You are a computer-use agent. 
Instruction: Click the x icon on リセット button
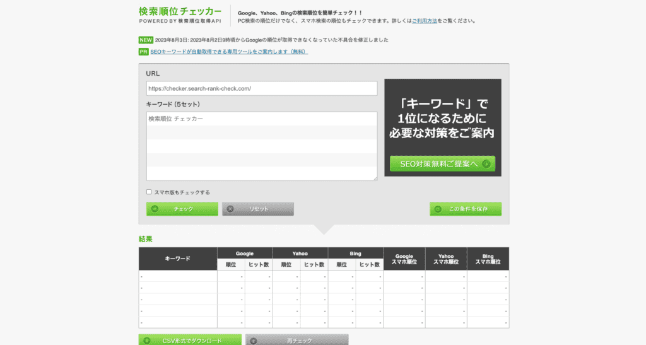[230, 209]
